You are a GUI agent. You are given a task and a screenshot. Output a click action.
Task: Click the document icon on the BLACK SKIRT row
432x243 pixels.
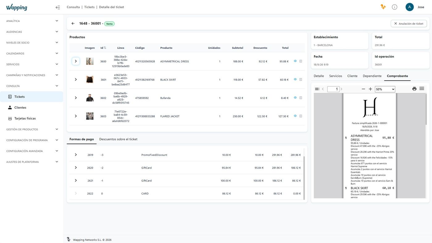[301, 79]
